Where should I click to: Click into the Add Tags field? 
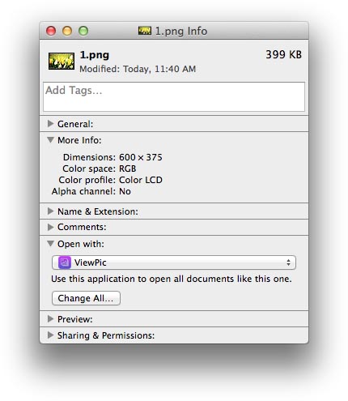tap(174, 96)
